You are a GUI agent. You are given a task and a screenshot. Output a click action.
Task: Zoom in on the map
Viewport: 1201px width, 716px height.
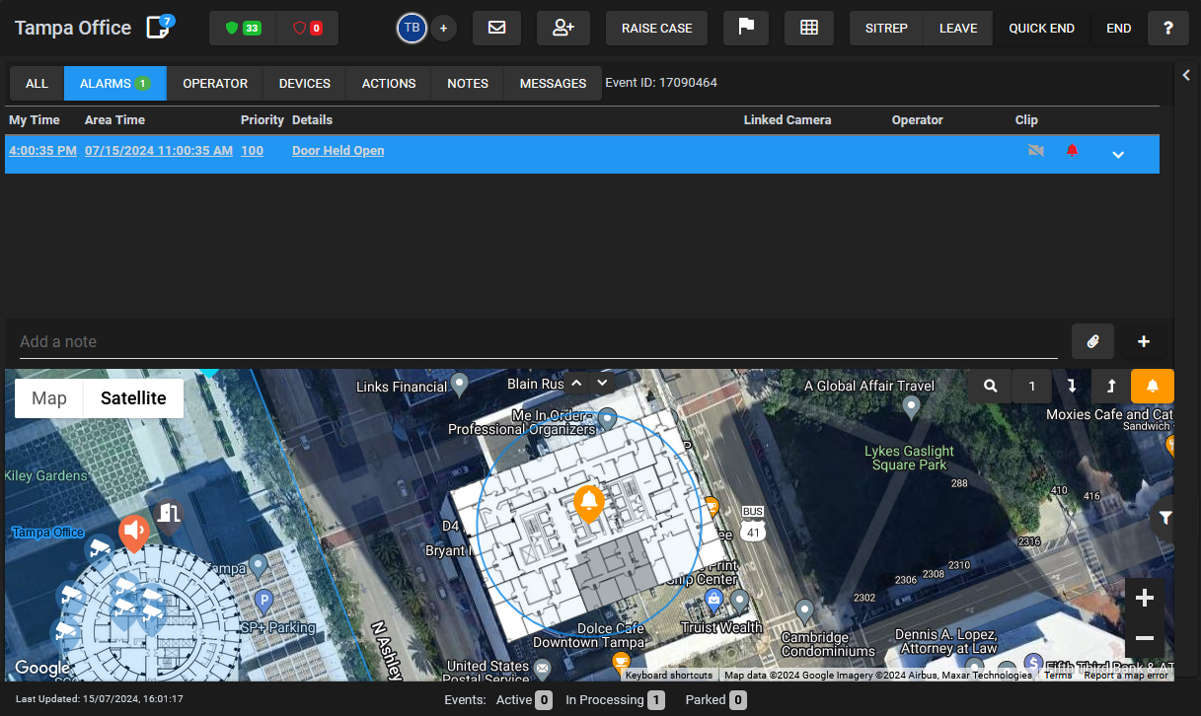pyautogui.click(x=1145, y=598)
